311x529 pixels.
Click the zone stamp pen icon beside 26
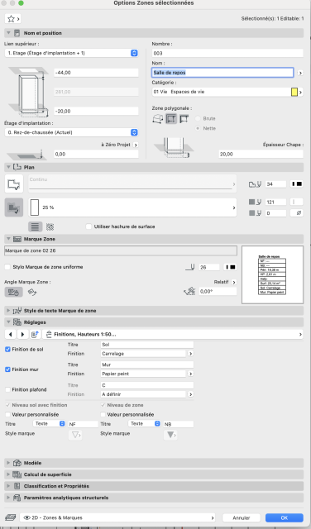[190, 267]
